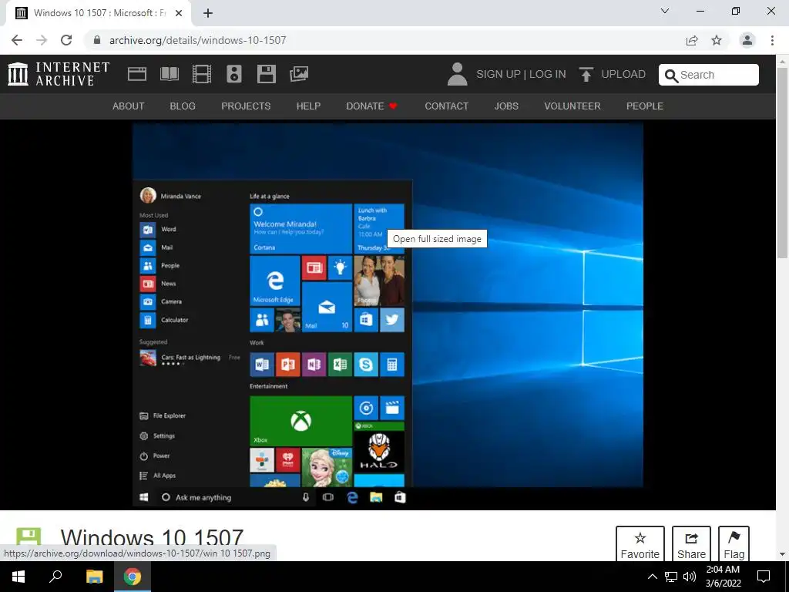Open File Explorer from taskbar

94,577
